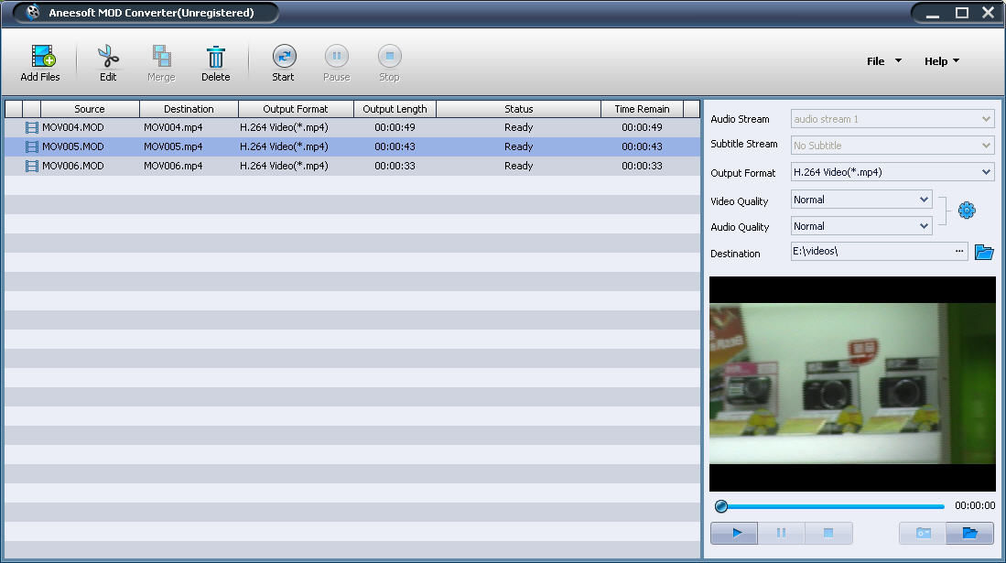Click the 00:00:33 output length cell
1006x563 pixels.
tap(395, 167)
